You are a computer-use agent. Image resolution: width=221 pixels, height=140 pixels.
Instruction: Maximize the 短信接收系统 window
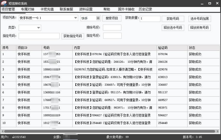pyautogui.click(x=210, y=3)
